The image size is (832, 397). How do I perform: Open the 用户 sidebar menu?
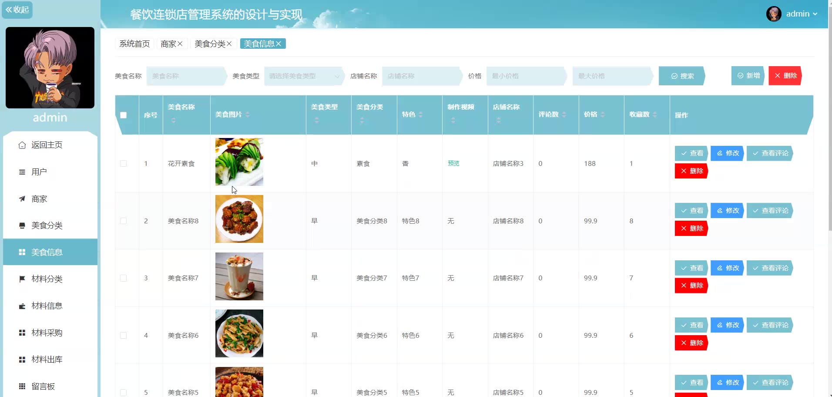point(50,172)
